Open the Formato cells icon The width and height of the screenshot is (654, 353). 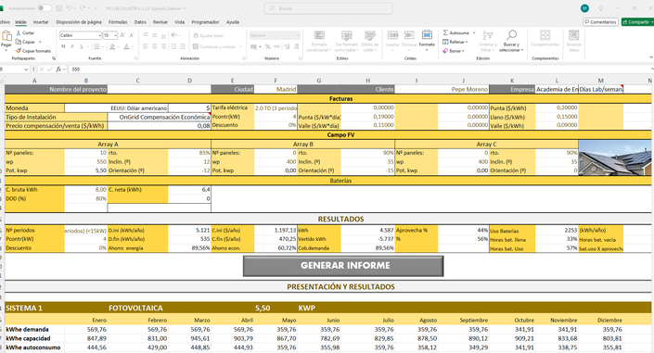(427, 35)
